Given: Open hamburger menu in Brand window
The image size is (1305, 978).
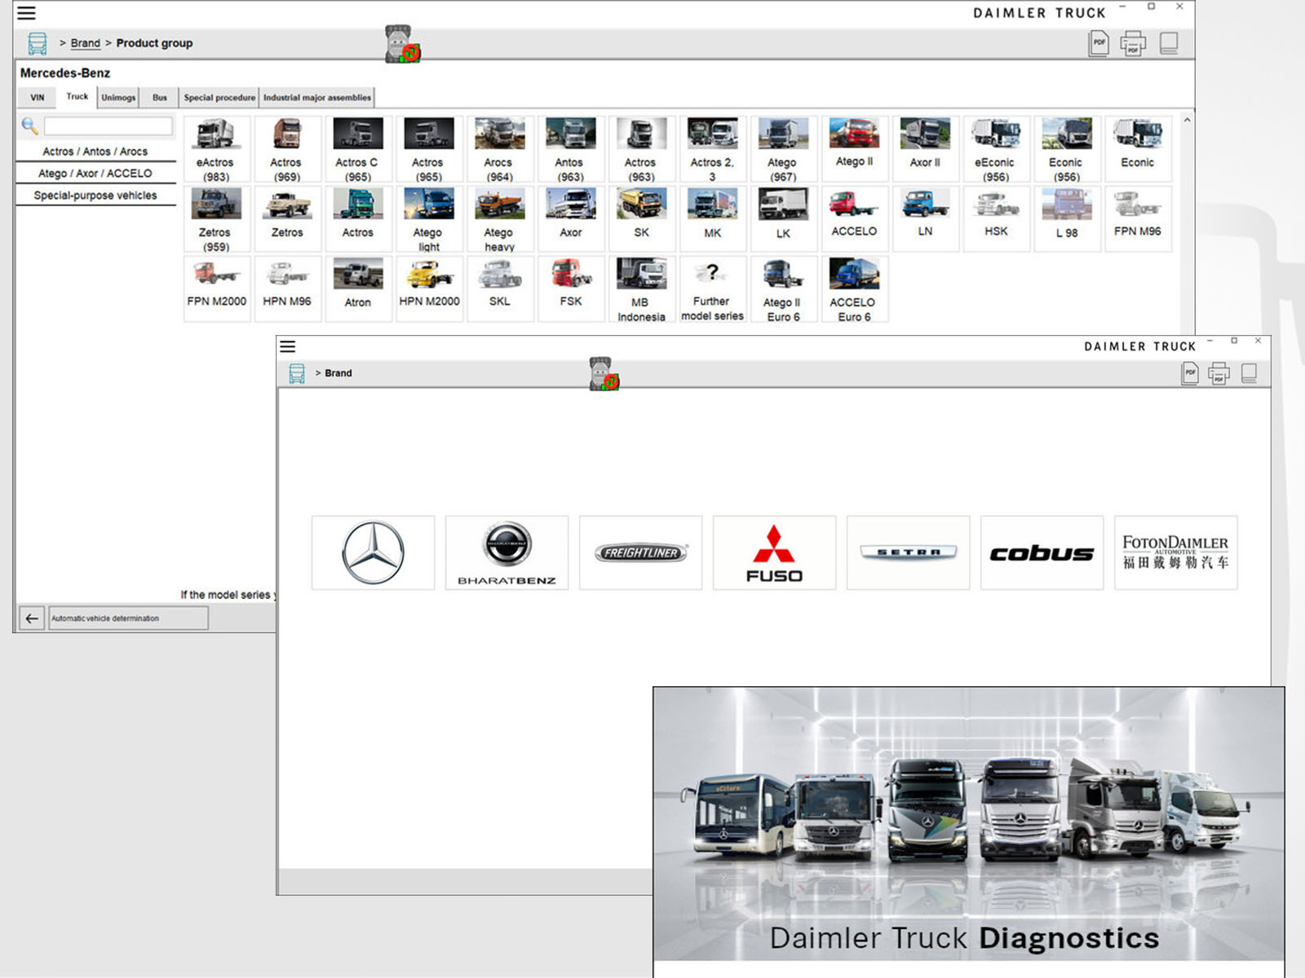Looking at the screenshot, I should tap(288, 346).
